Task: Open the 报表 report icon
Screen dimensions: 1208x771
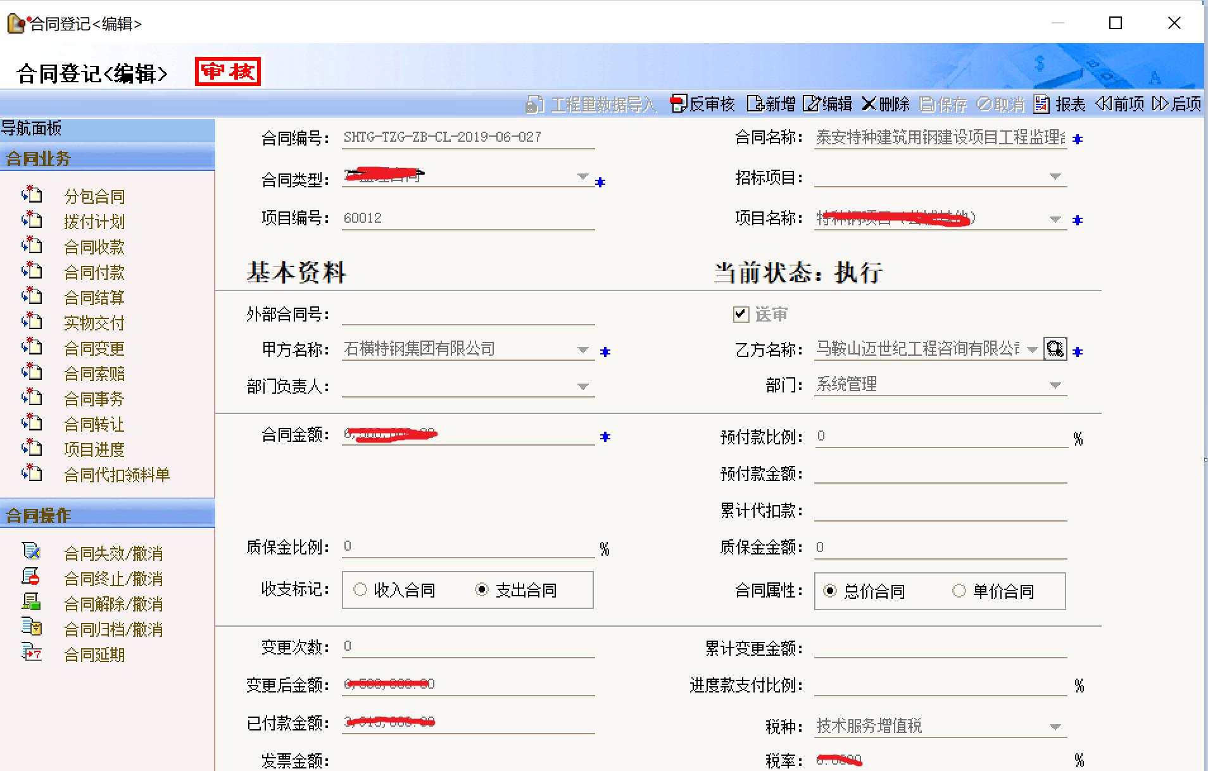Action: (1041, 104)
